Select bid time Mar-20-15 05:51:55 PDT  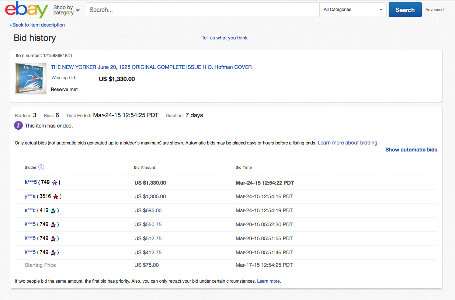(264, 238)
